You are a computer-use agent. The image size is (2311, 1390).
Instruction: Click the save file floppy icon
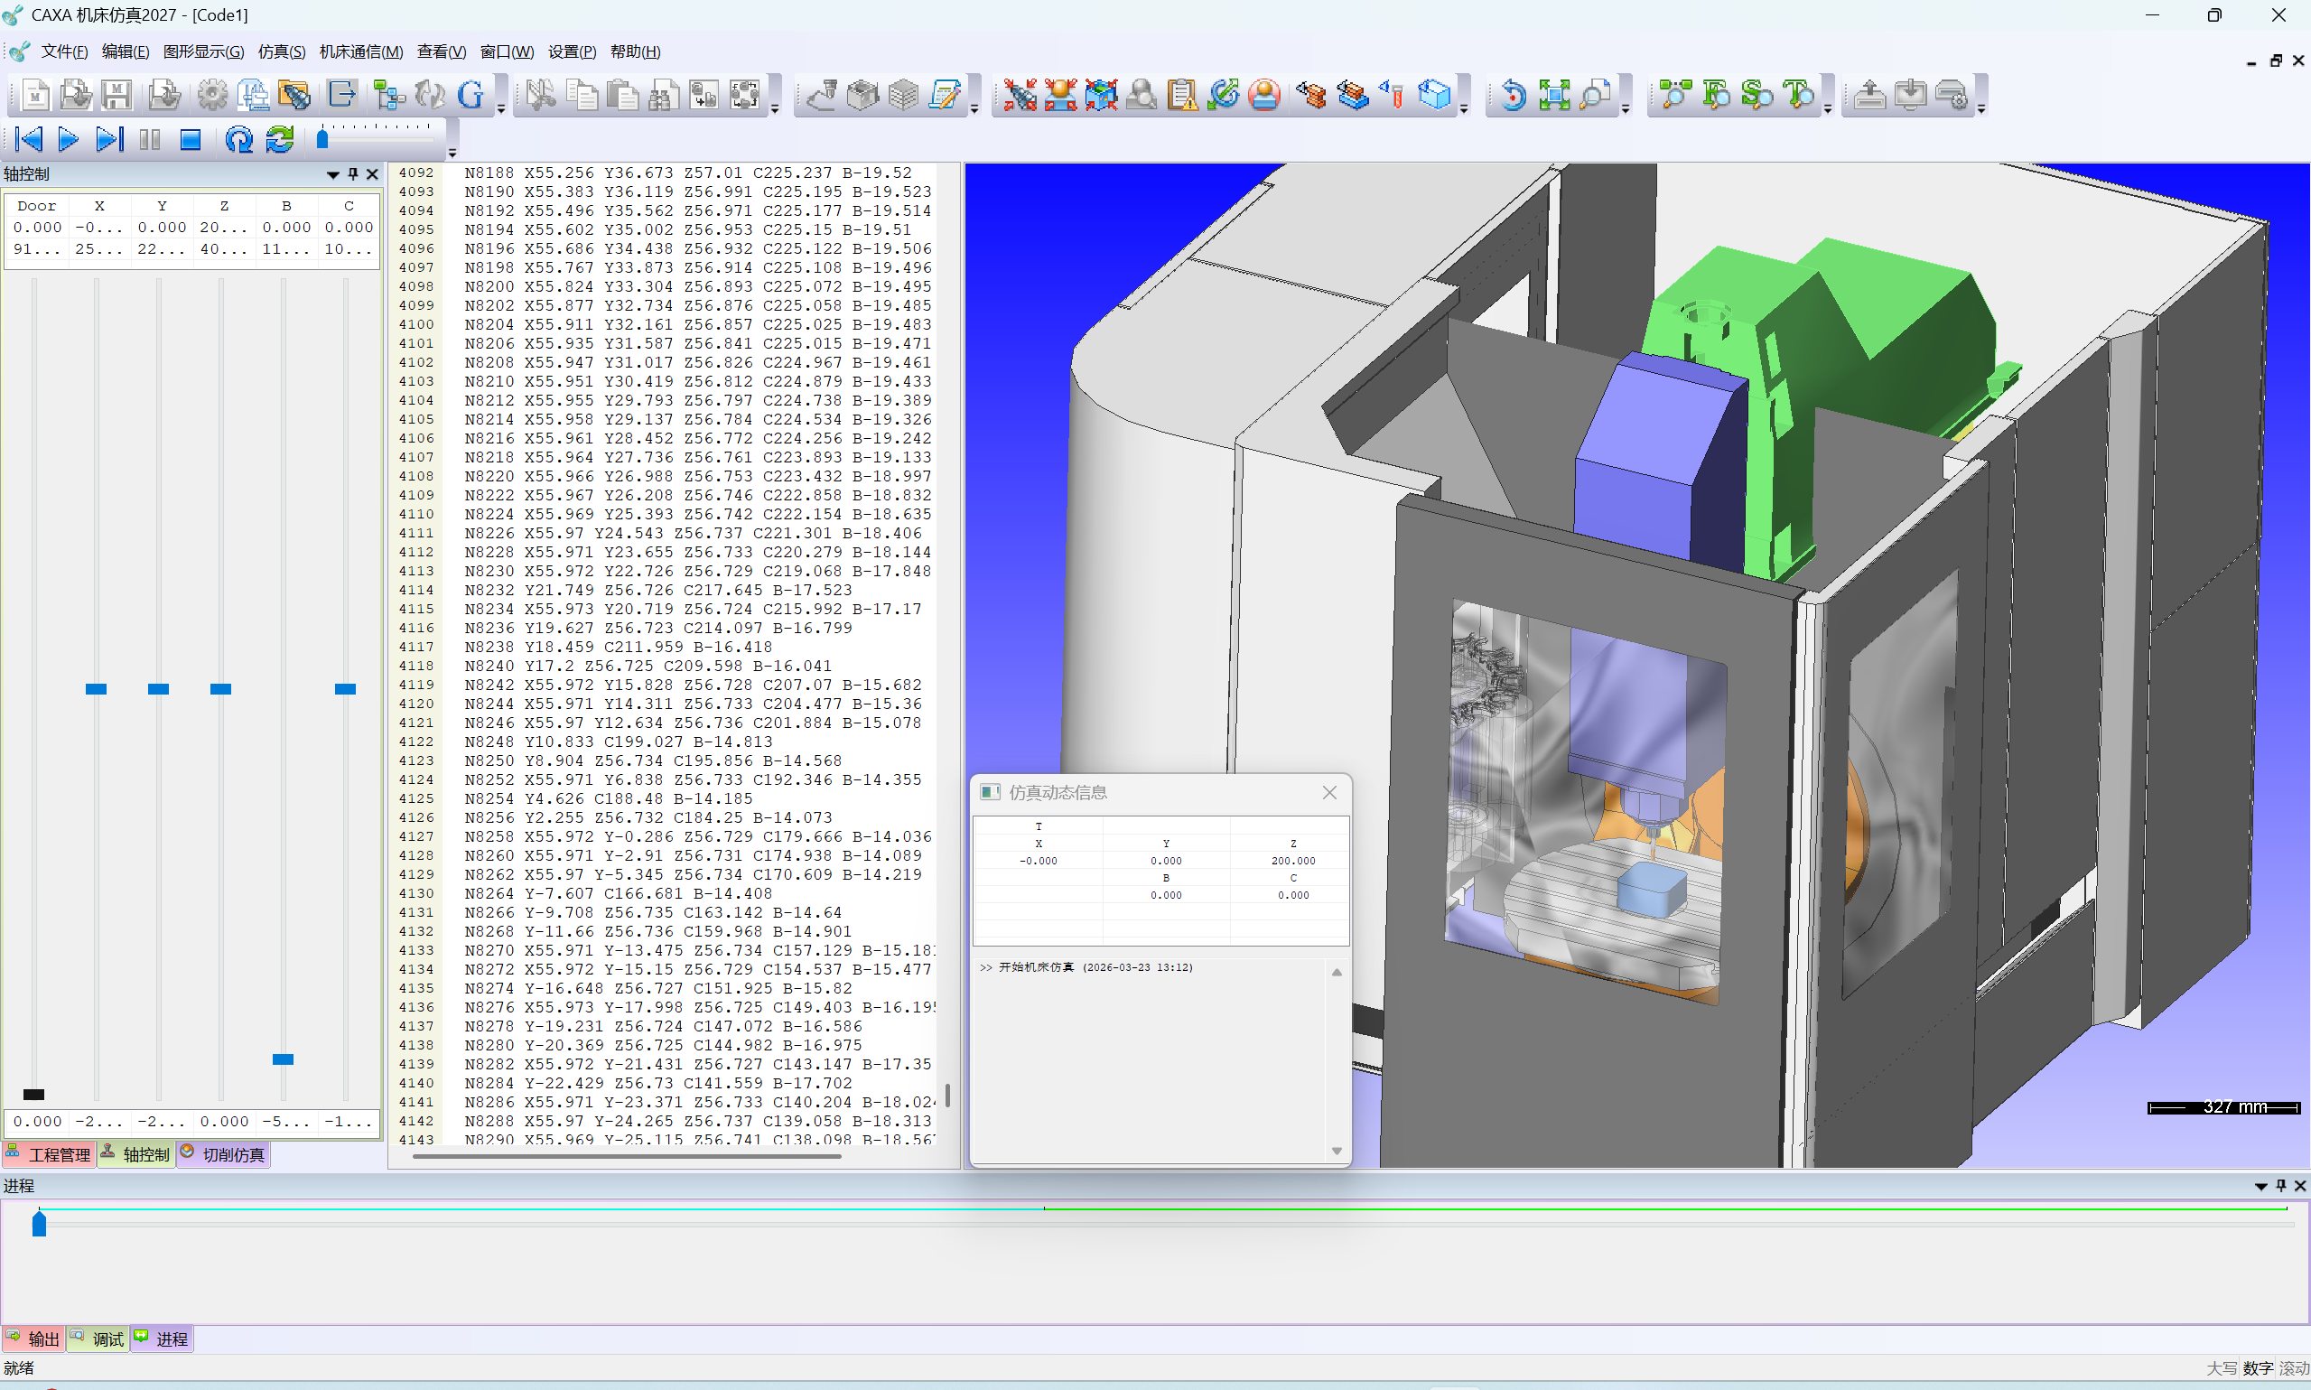coord(116,95)
